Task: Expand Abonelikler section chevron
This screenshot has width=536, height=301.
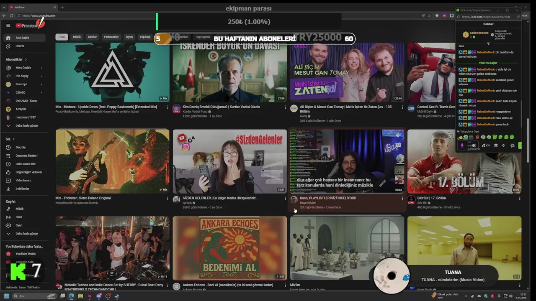Action: coord(26,59)
